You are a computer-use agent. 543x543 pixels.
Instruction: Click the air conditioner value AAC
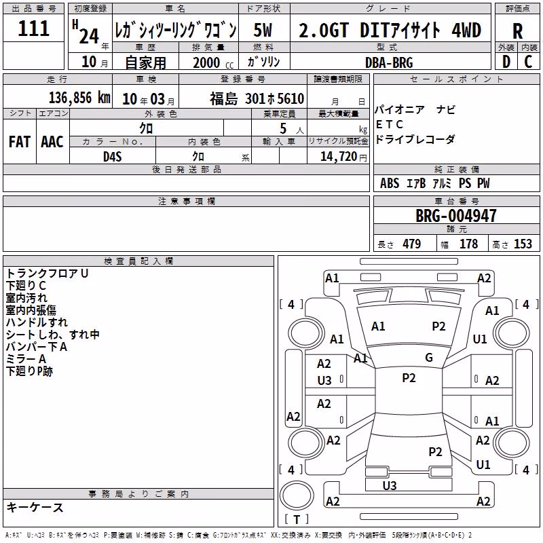(x=52, y=142)
